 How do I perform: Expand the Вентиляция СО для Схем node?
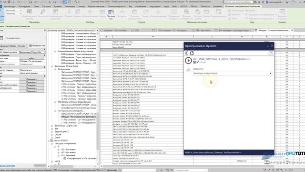[x=52, y=126]
